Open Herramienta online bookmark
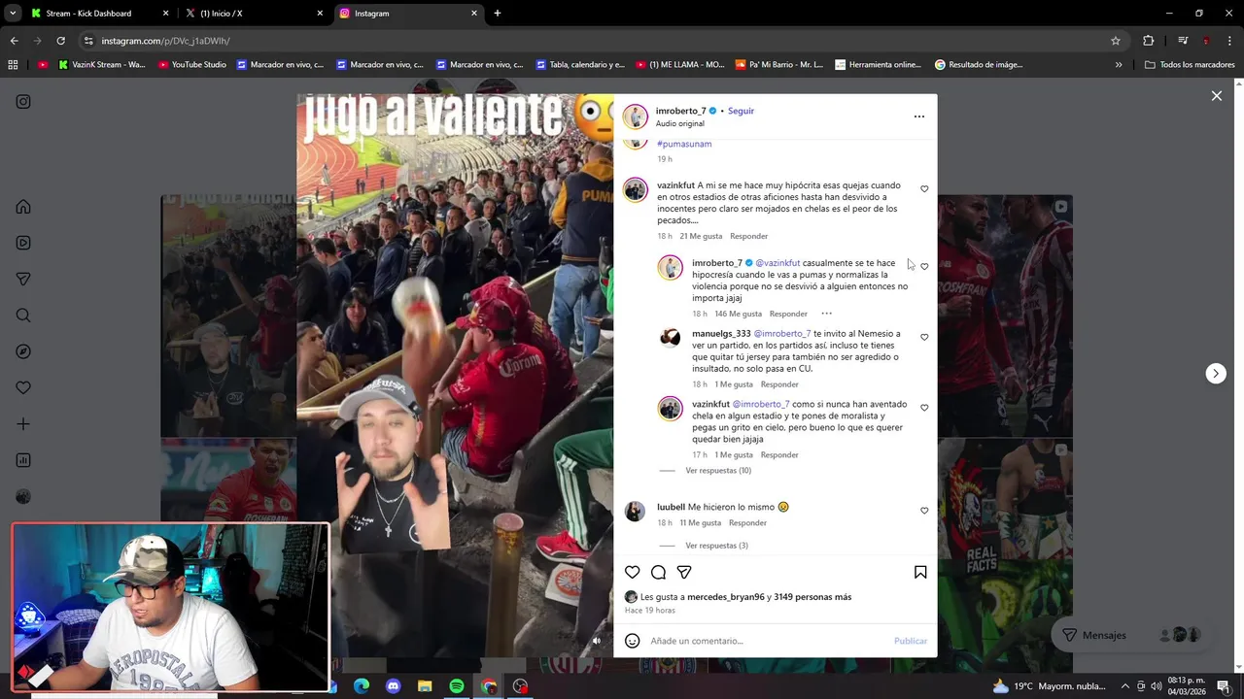This screenshot has width=1244, height=699. [x=878, y=65]
